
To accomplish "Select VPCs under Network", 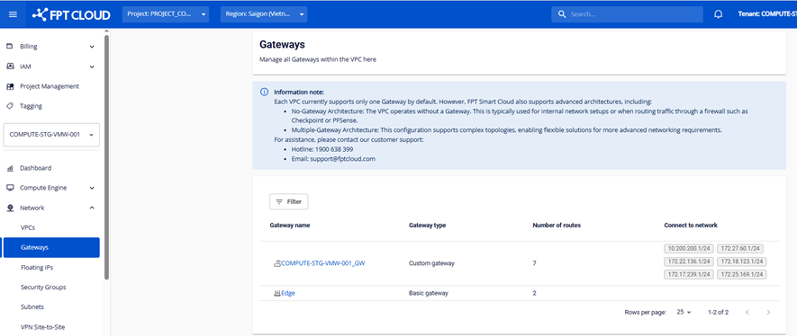I will pos(28,227).
